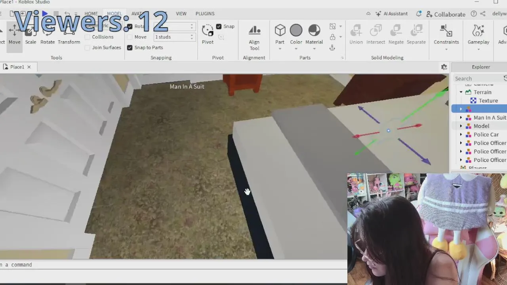The height and width of the screenshot is (285, 507).
Task: Insert a new Part with cube icon
Action: [x=280, y=30]
